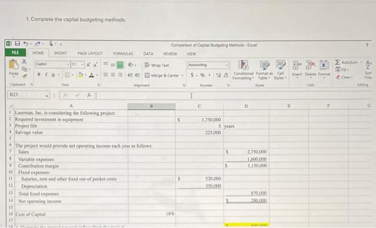Switch to the FORMULAS tab

(123, 54)
